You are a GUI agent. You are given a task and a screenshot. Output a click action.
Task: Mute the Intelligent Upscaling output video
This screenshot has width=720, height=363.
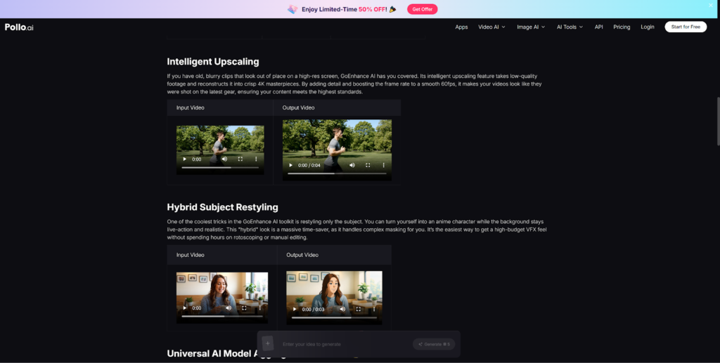pos(352,165)
